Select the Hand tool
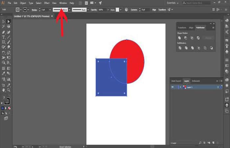The image size is (230, 148). 4,90
